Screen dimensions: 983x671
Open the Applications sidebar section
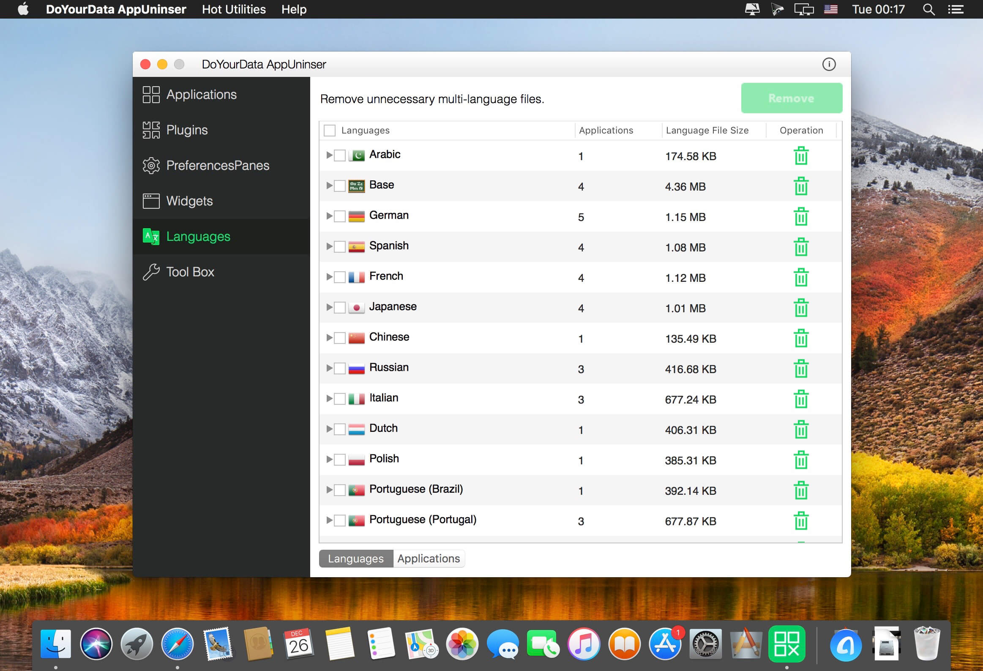(221, 95)
